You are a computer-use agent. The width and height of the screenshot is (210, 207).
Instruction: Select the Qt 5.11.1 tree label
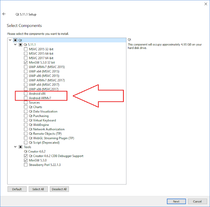click(30, 44)
